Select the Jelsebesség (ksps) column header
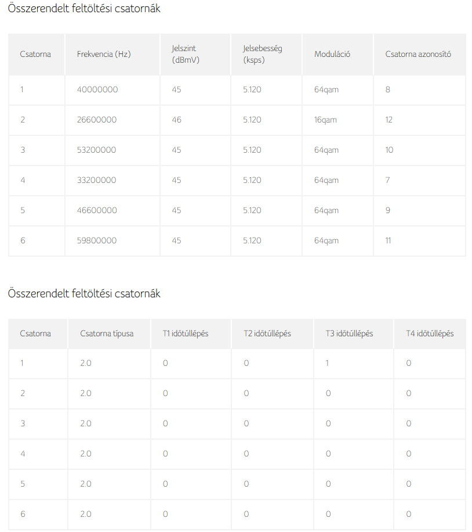This screenshot has height=532, width=472. pos(262,54)
